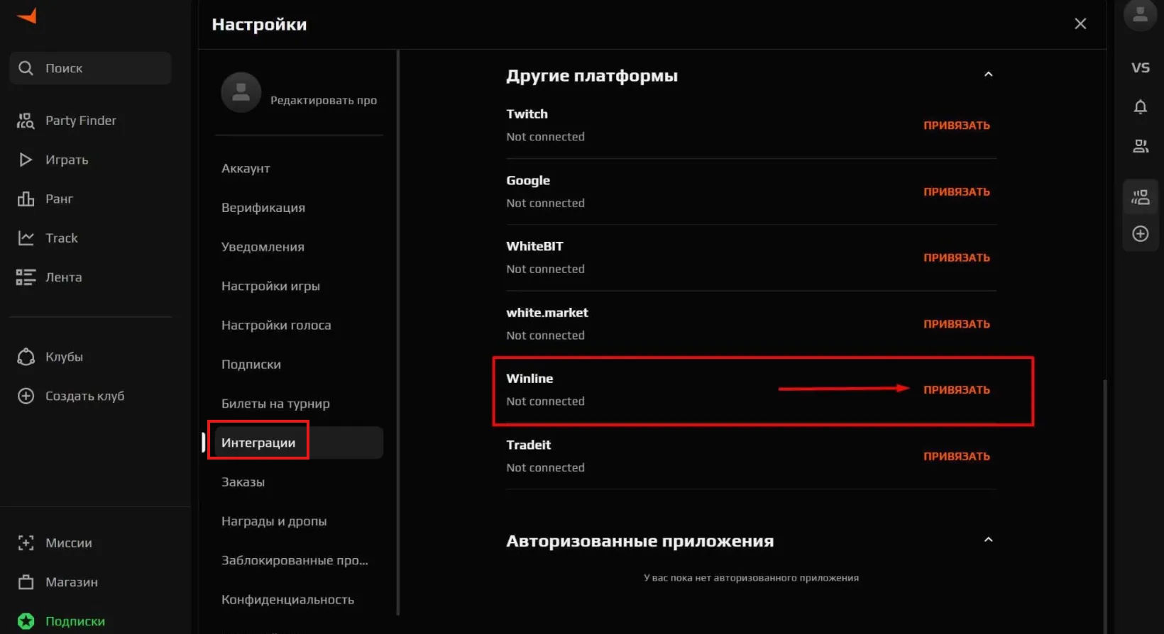Click the Party Finder icon
The height and width of the screenshot is (634, 1164).
26,121
